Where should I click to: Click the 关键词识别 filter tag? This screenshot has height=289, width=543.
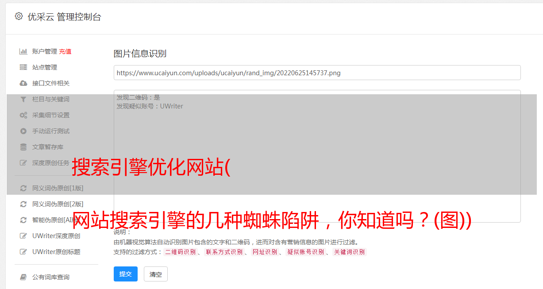pos(350,252)
